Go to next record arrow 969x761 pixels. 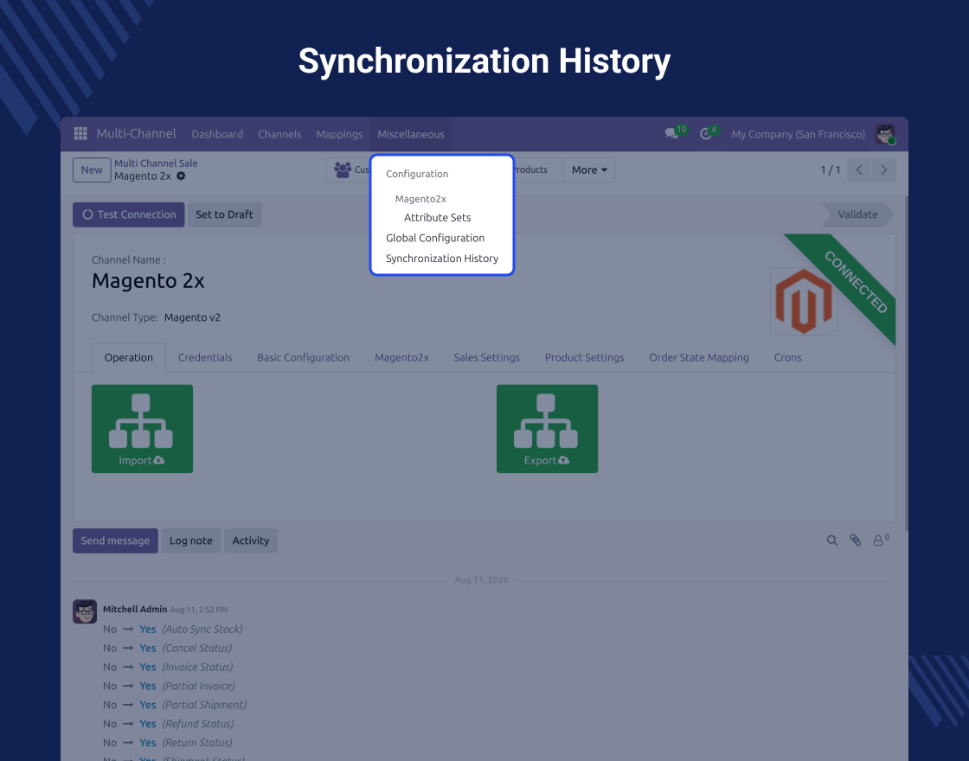pos(883,169)
